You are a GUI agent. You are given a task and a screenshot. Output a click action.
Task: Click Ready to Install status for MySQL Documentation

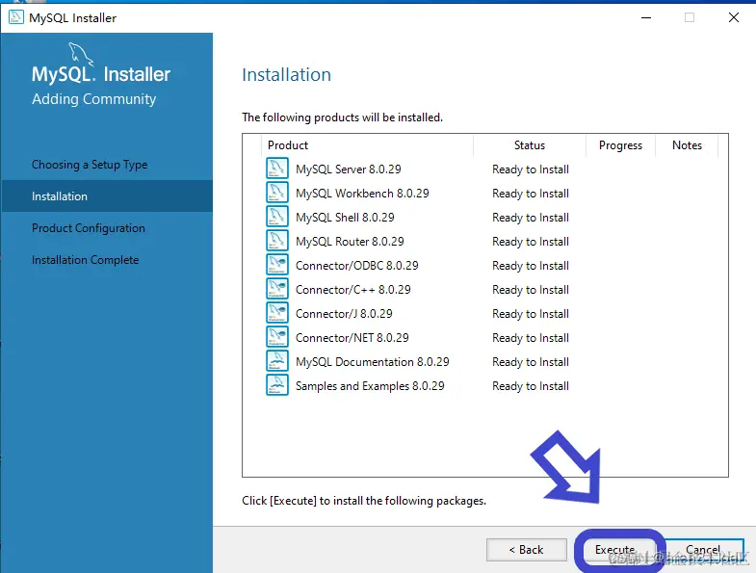(531, 362)
